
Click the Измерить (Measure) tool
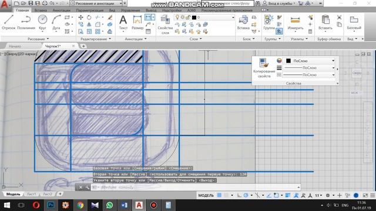[295, 23]
